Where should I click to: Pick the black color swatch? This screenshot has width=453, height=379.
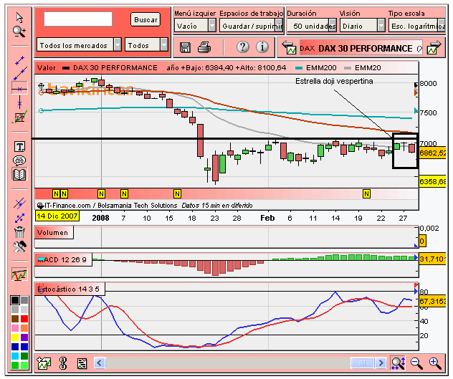15,300
